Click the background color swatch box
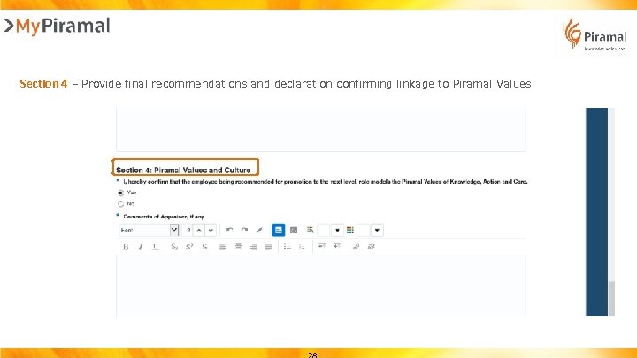 364,230
